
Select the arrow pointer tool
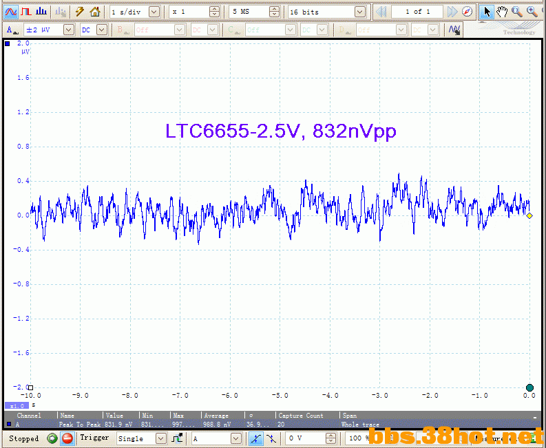tap(487, 12)
